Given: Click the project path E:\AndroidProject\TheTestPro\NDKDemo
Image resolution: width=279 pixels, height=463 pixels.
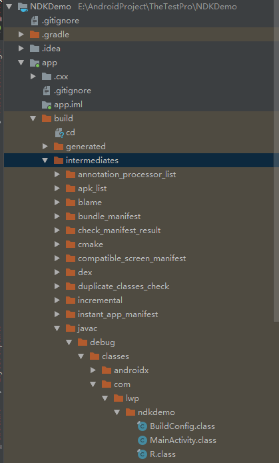Looking at the screenshot, I should coord(157,7).
